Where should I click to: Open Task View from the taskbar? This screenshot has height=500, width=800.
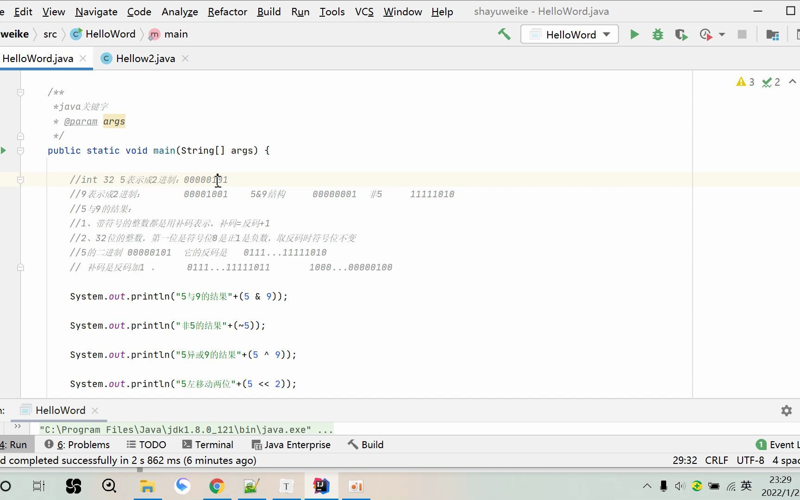point(39,486)
